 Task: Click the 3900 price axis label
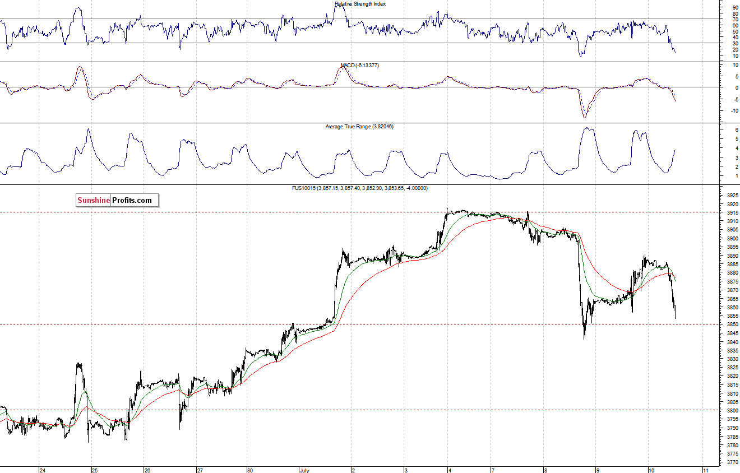tap(732, 238)
